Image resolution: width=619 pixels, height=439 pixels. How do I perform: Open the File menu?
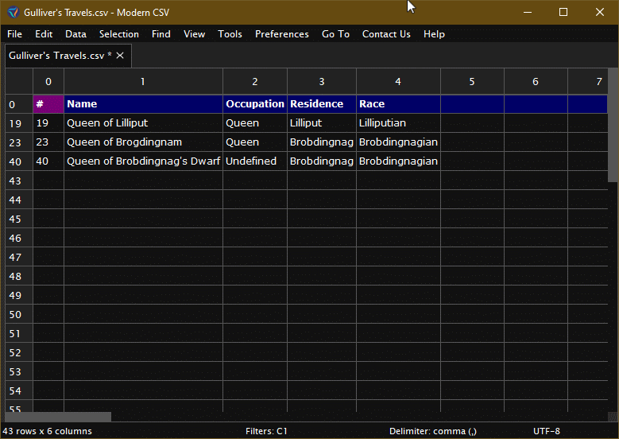14,34
